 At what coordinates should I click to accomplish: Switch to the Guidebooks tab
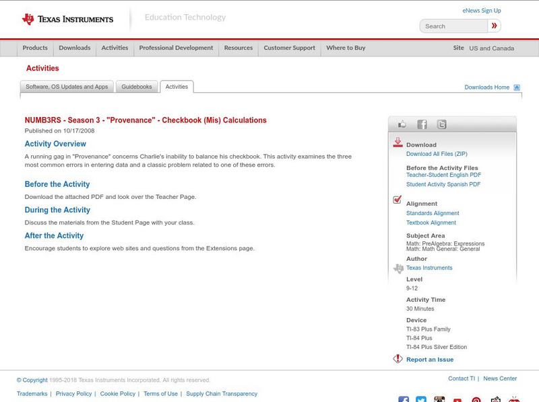click(x=137, y=87)
